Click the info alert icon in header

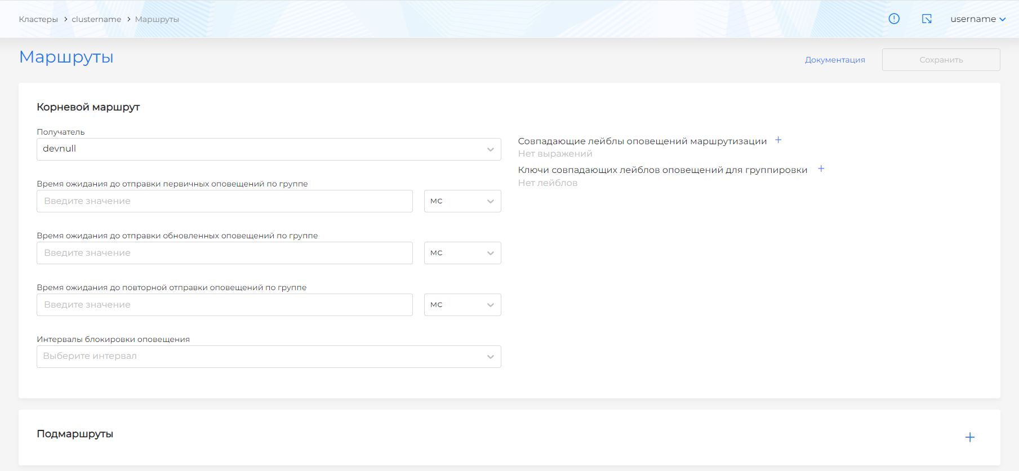coord(894,19)
